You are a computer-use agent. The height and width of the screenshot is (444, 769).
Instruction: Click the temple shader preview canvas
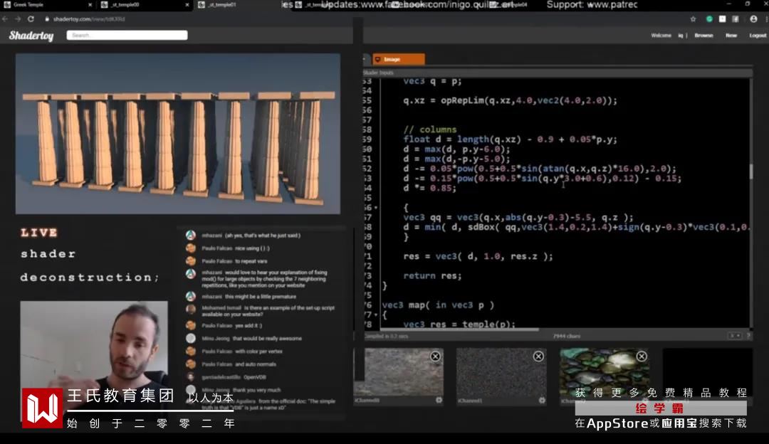tap(177, 134)
